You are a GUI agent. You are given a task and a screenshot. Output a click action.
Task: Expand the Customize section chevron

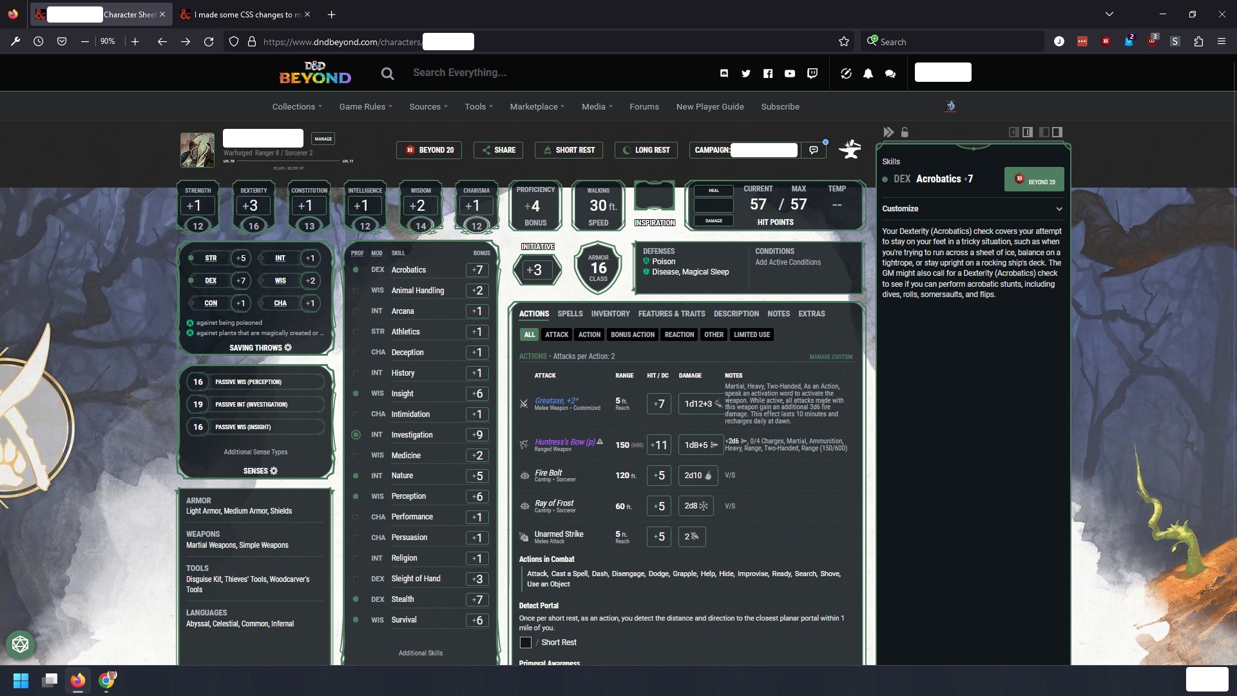pos(1059,209)
